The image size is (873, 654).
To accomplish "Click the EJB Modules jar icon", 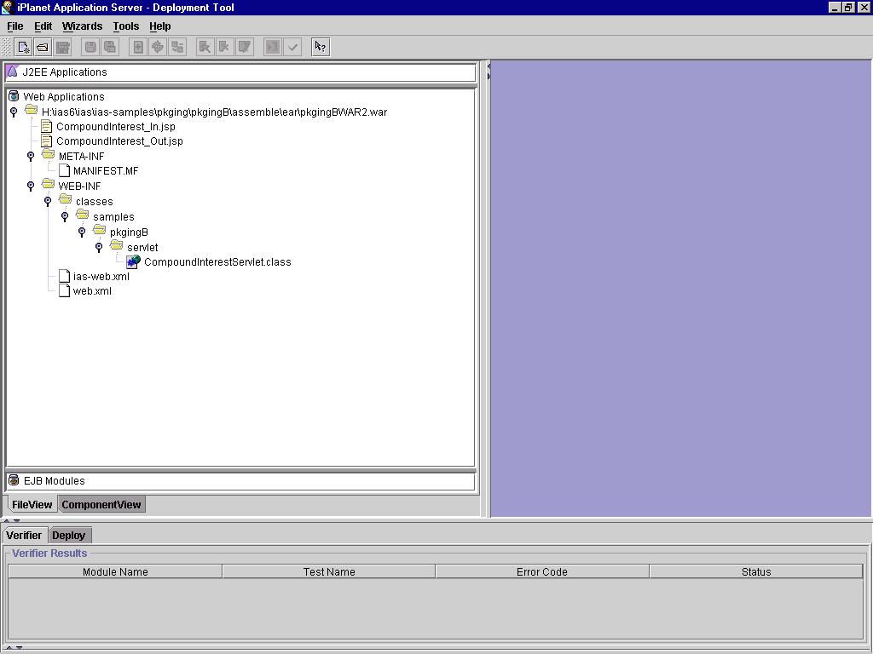I will pos(14,480).
